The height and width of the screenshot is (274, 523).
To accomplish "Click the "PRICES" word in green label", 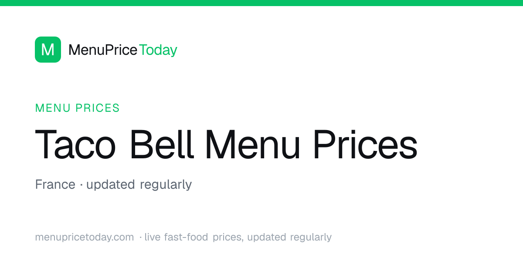I will 98,108.
